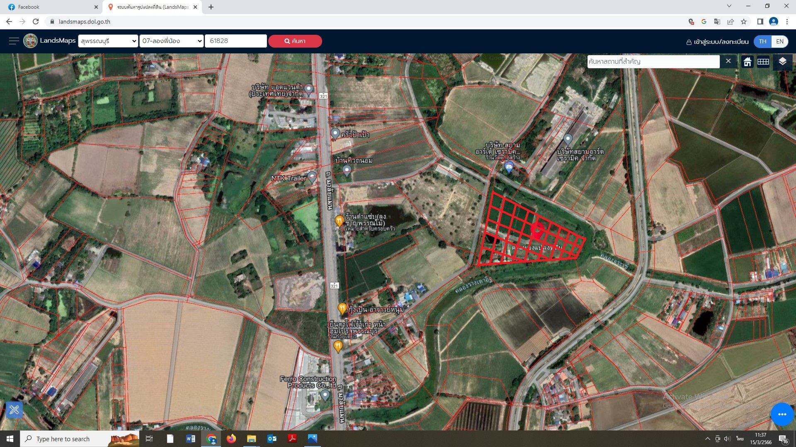Open the LandsMaps hamburger menu
796x447 pixels.
pyautogui.click(x=14, y=41)
